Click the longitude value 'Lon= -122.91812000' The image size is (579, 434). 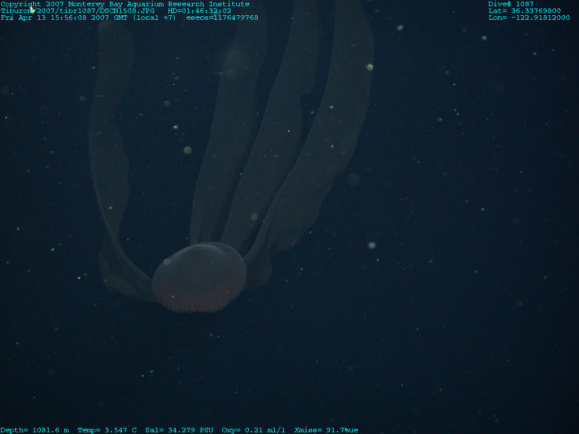pos(529,18)
